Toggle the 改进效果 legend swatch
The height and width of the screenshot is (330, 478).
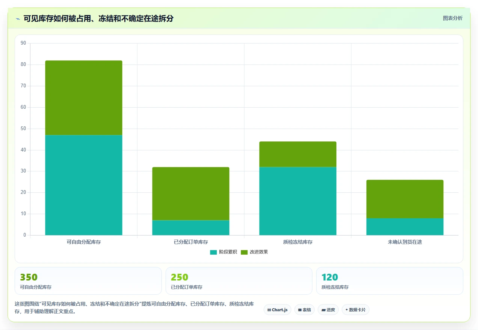(x=244, y=252)
